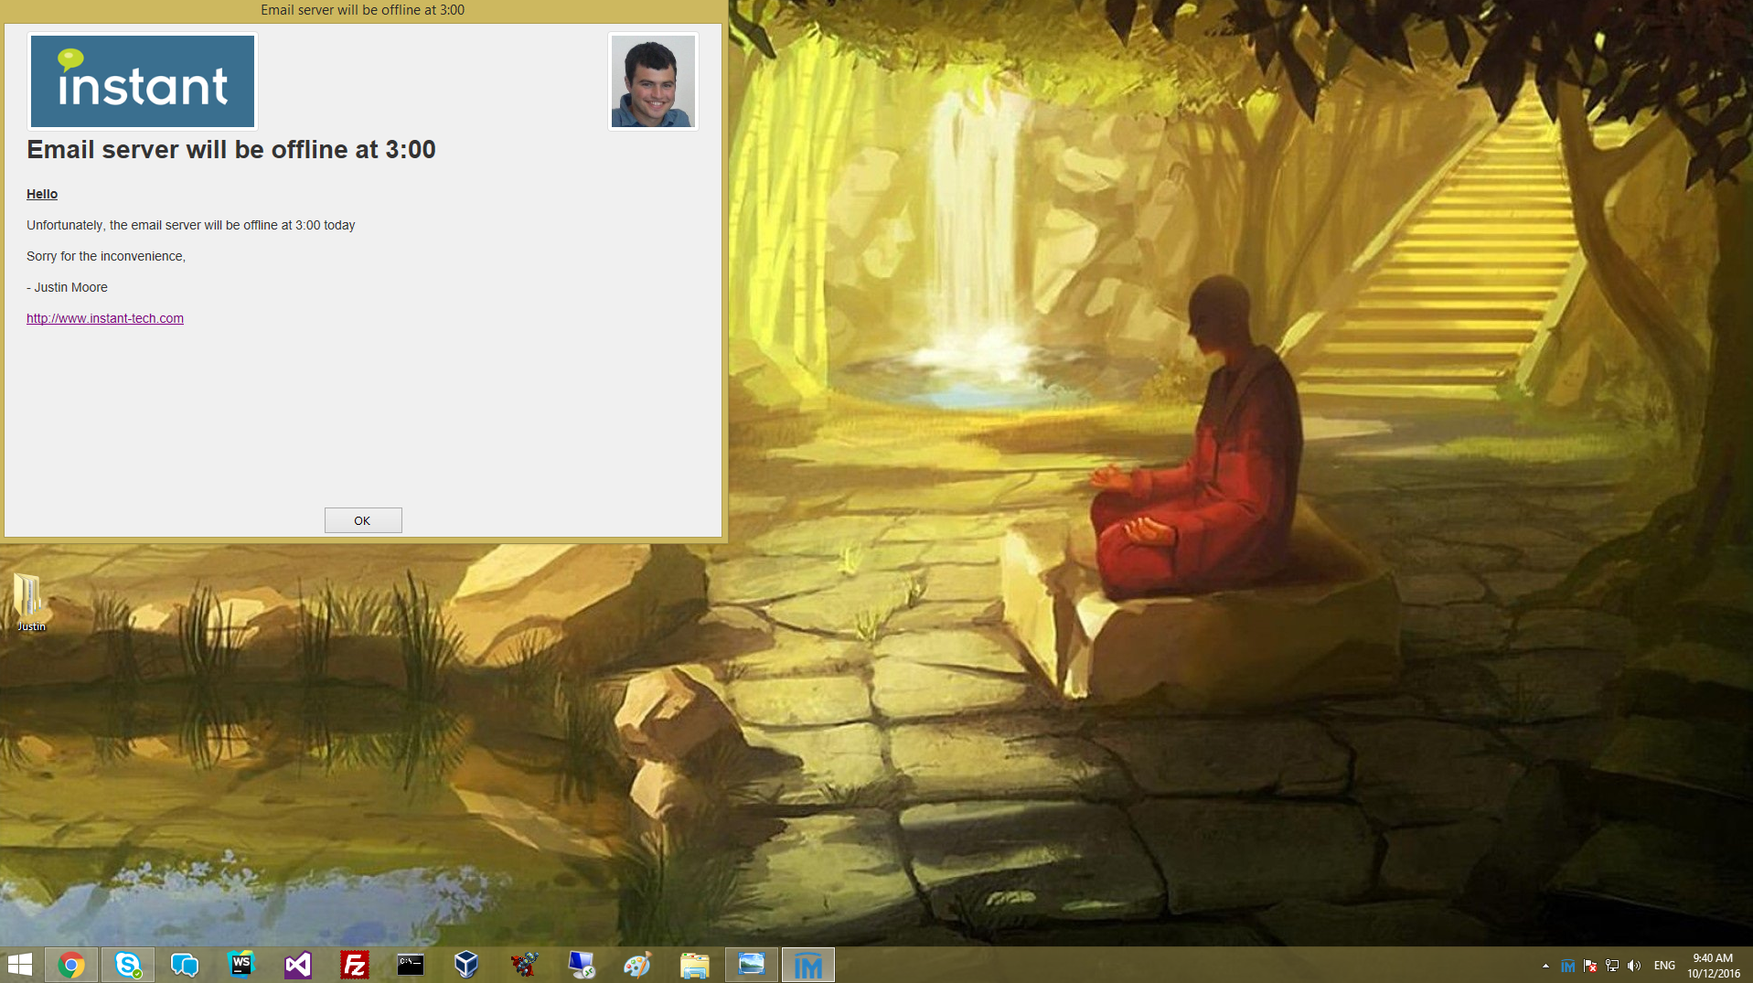Open Action Center flag icon
Screen dimensions: 1753x983
pyautogui.click(x=1590, y=966)
